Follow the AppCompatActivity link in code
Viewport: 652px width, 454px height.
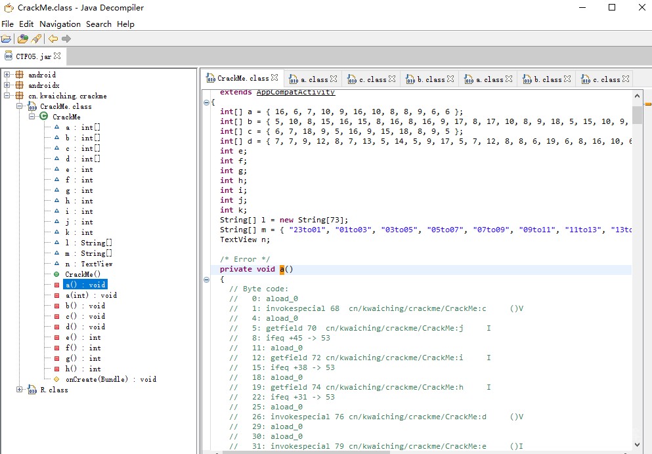click(295, 93)
